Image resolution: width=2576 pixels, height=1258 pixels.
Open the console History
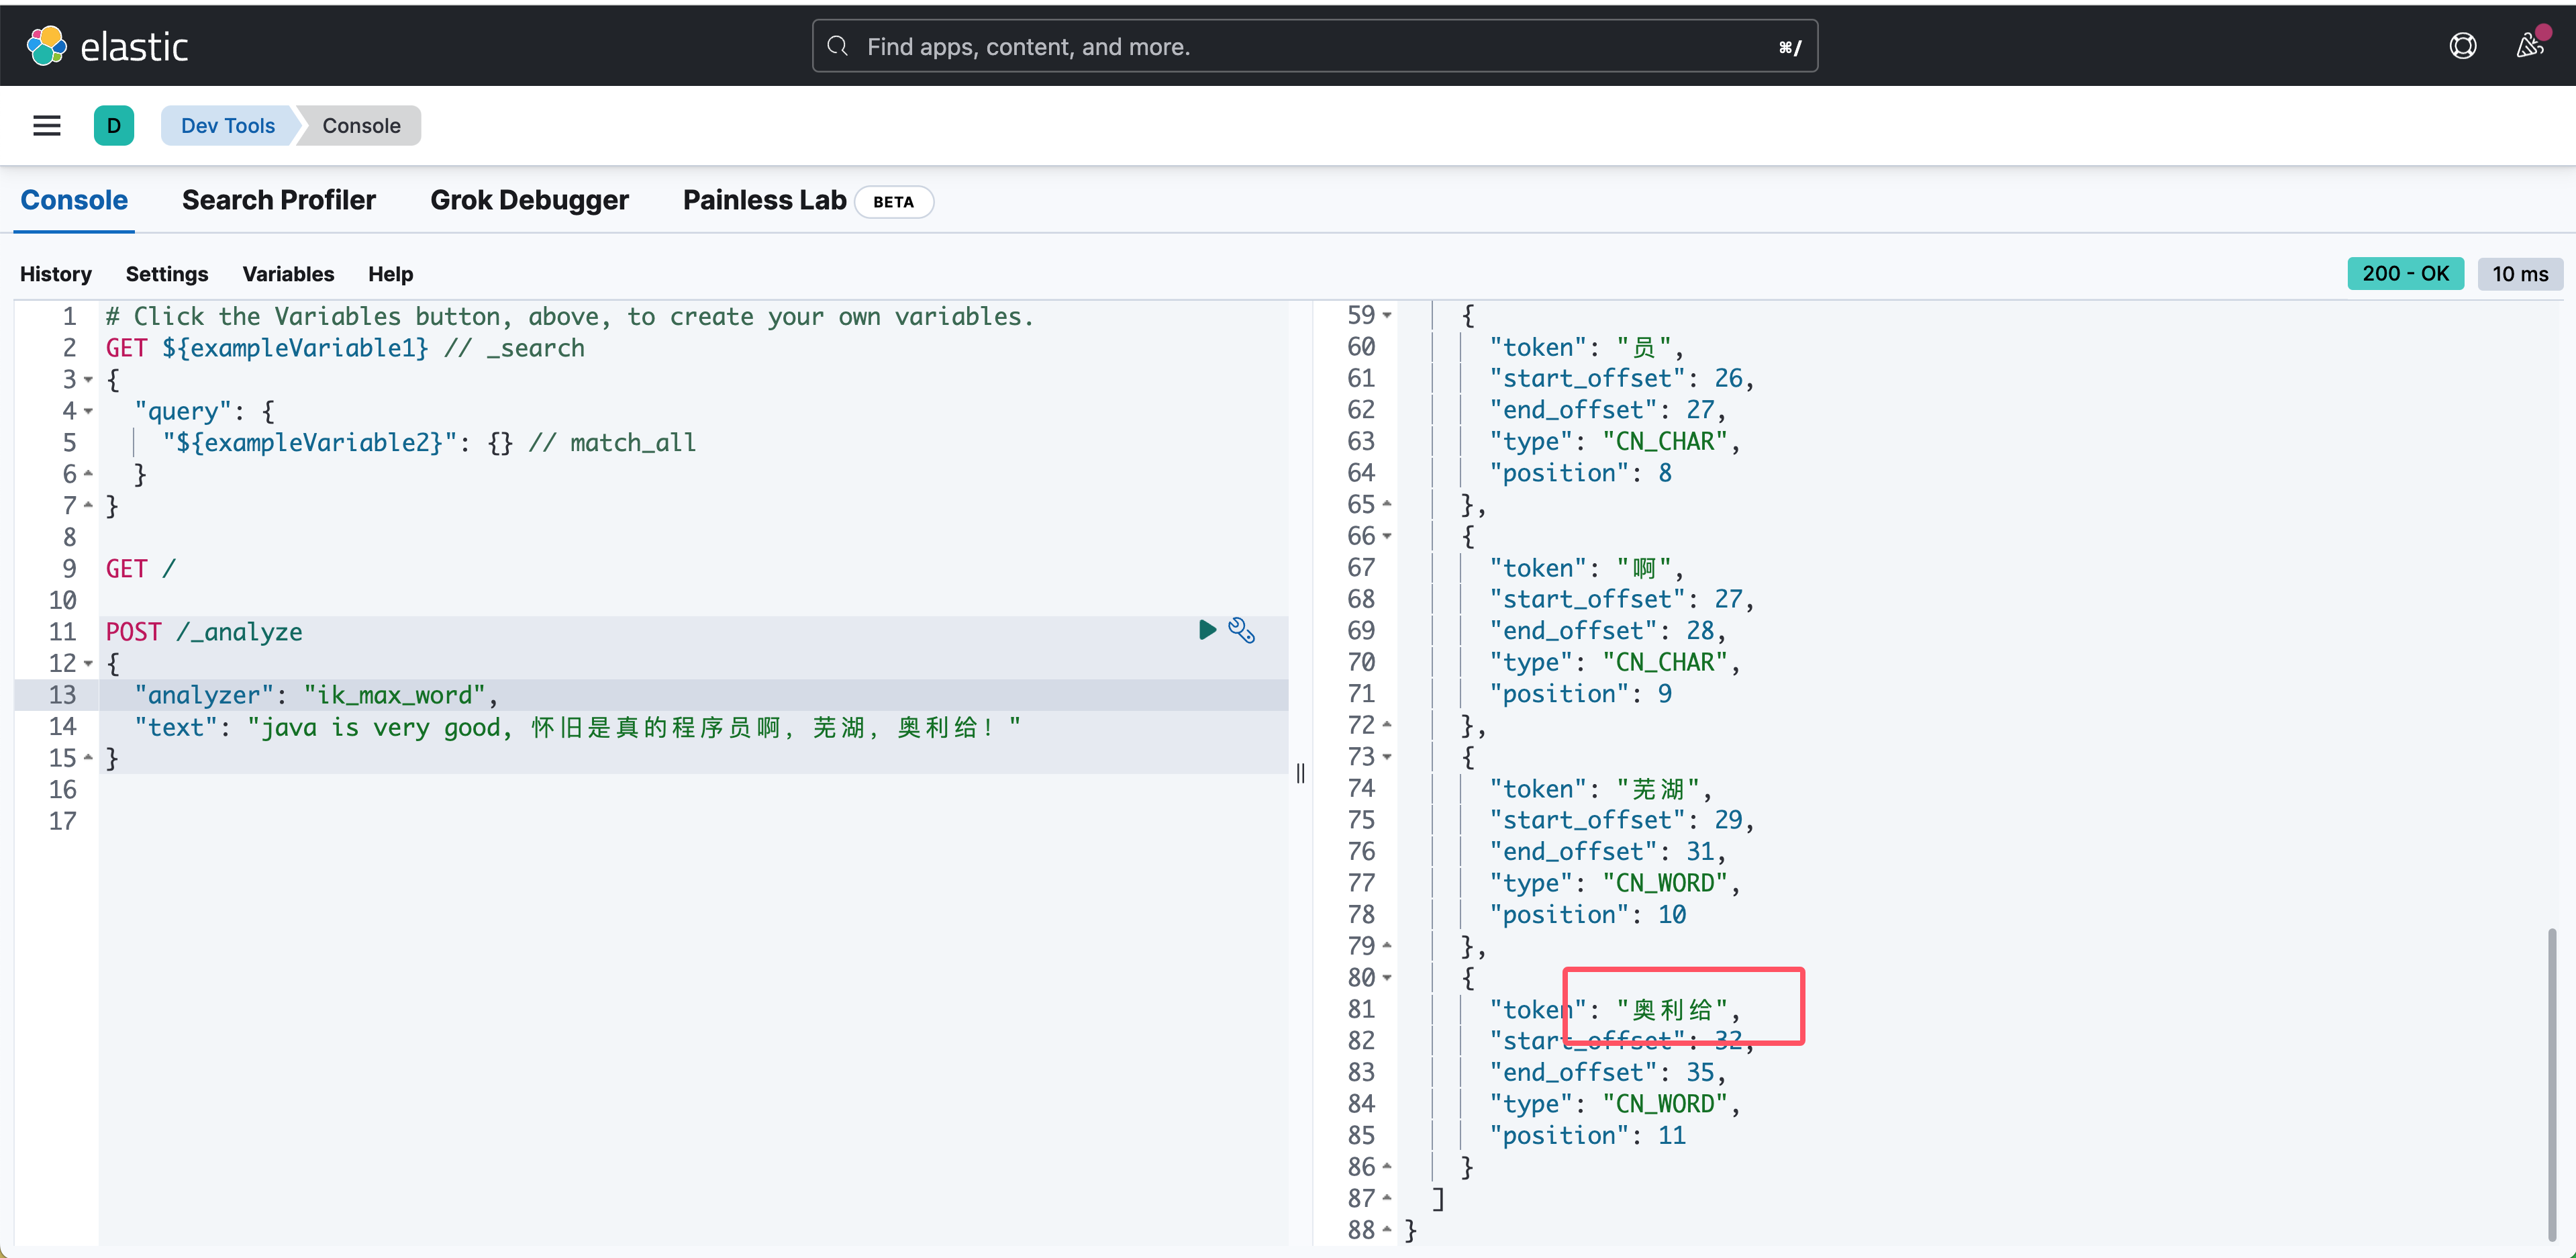(56, 274)
